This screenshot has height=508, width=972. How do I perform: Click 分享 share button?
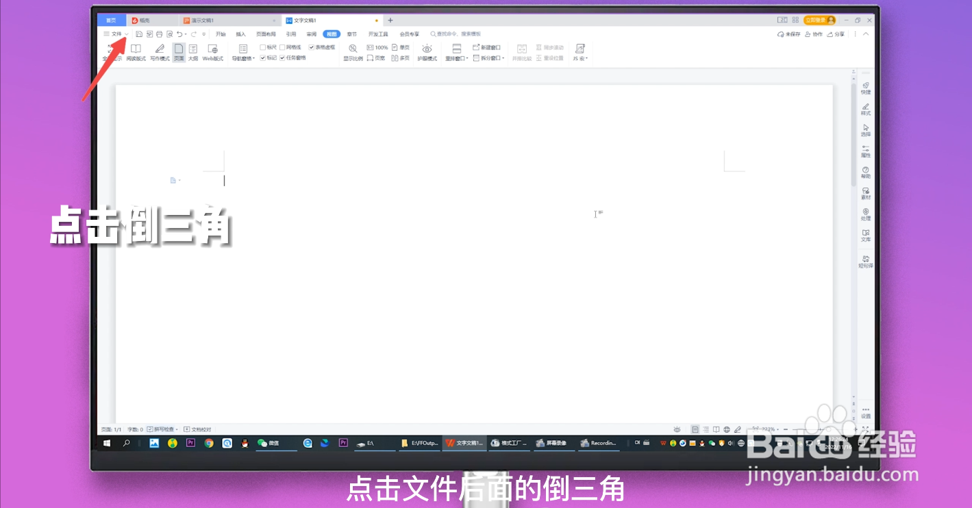tap(836, 34)
